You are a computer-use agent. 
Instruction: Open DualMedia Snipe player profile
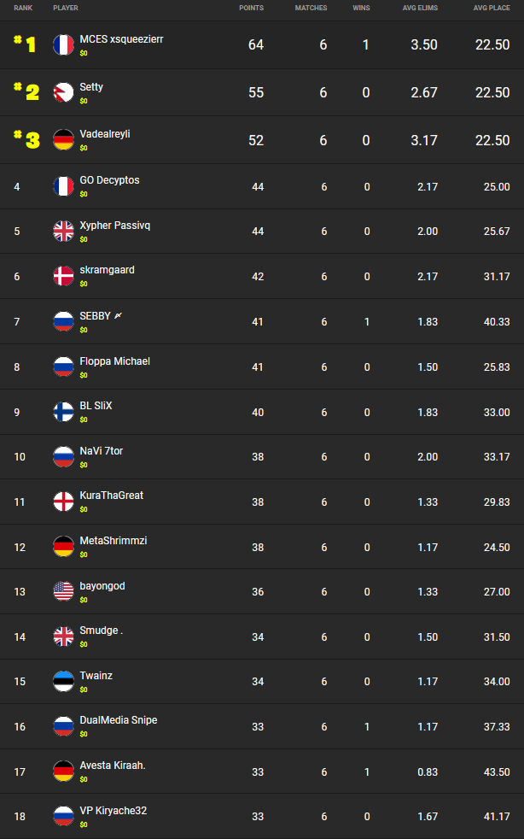[x=118, y=720]
